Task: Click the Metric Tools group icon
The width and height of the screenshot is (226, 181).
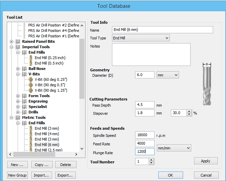Action: (18, 117)
